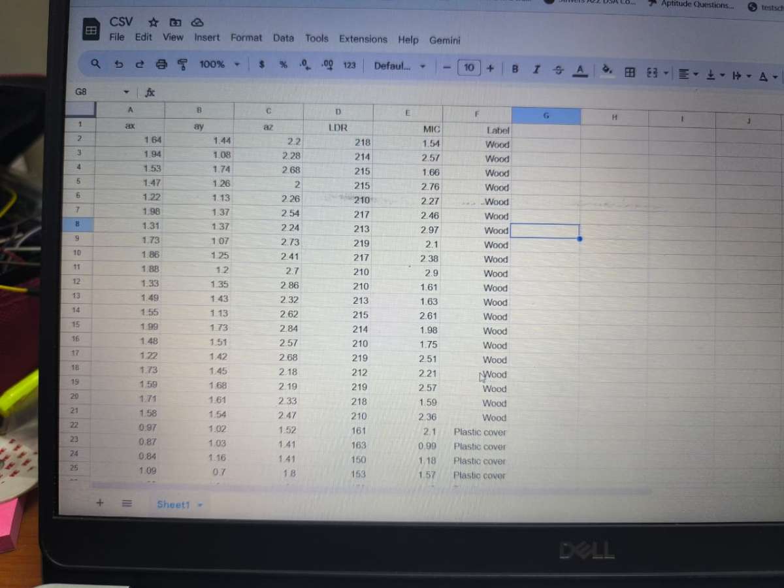This screenshot has width=784, height=588.
Task: Open the Data menu
Action: tap(284, 38)
